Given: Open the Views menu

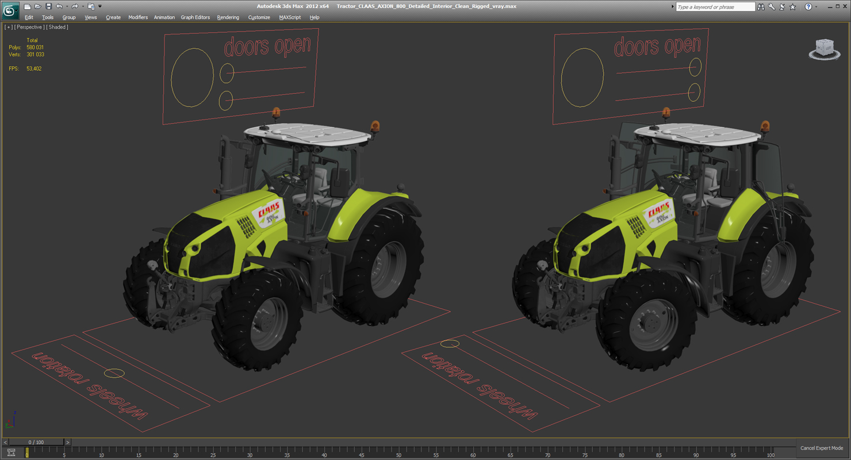Looking at the screenshot, I should point(91,17).
